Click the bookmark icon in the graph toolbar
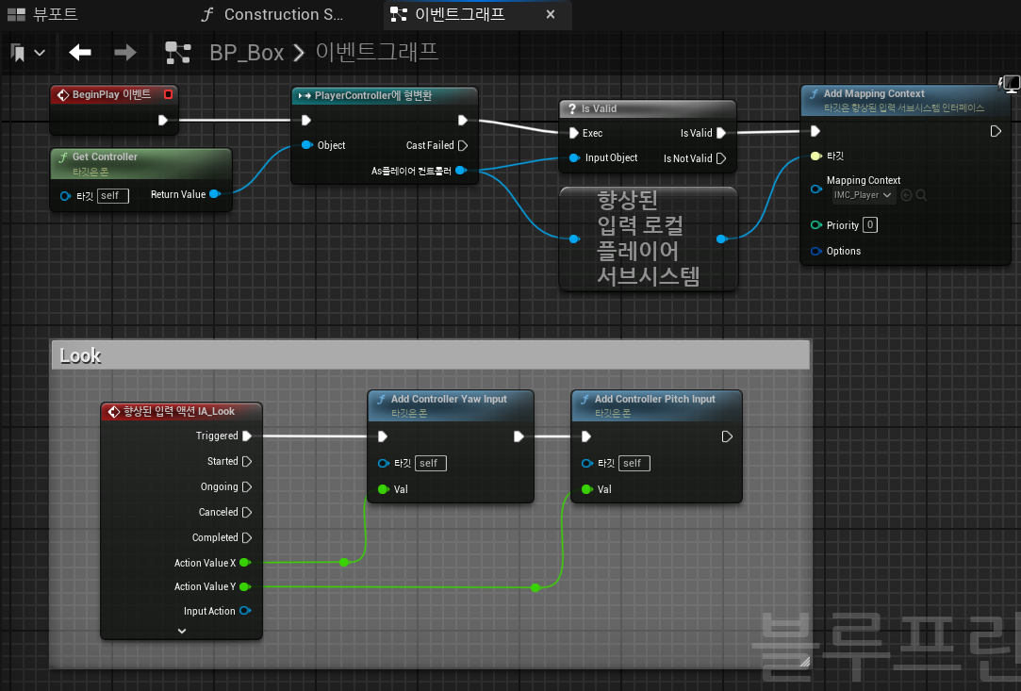 tap(19, 53)
